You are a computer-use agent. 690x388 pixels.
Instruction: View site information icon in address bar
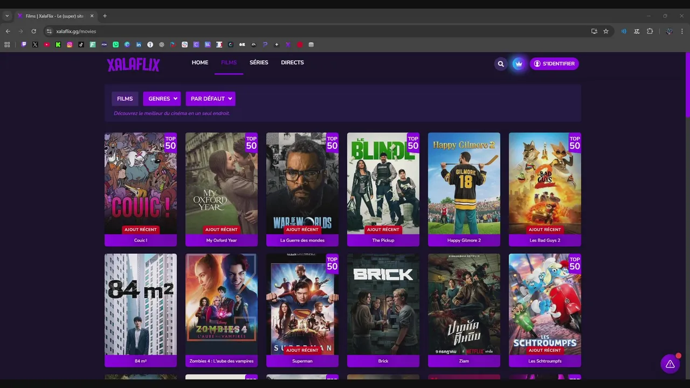point(49,31)
